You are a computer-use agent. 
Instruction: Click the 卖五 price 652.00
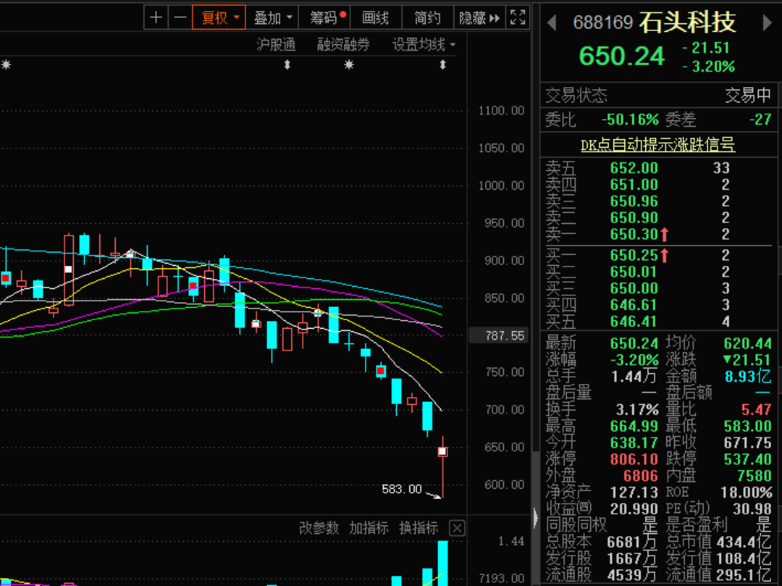634,168
